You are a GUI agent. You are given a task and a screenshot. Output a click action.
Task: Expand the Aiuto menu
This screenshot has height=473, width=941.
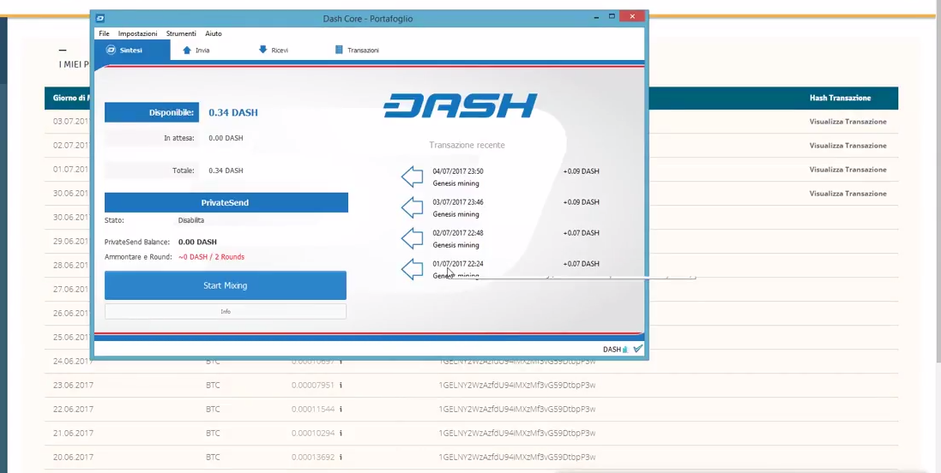(x=214, y=33)
